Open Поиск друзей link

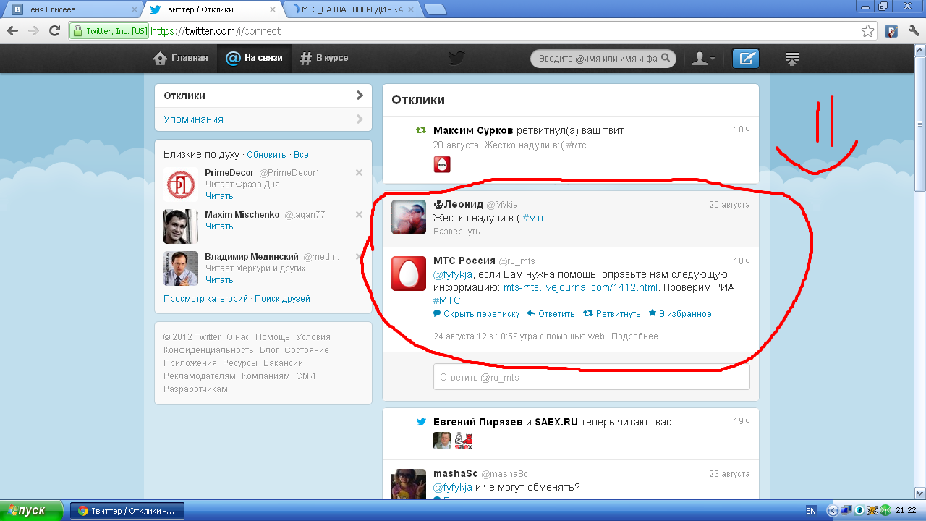(282, 299)
